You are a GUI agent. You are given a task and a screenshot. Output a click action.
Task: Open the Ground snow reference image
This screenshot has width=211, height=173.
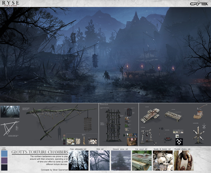coord(121,161)
